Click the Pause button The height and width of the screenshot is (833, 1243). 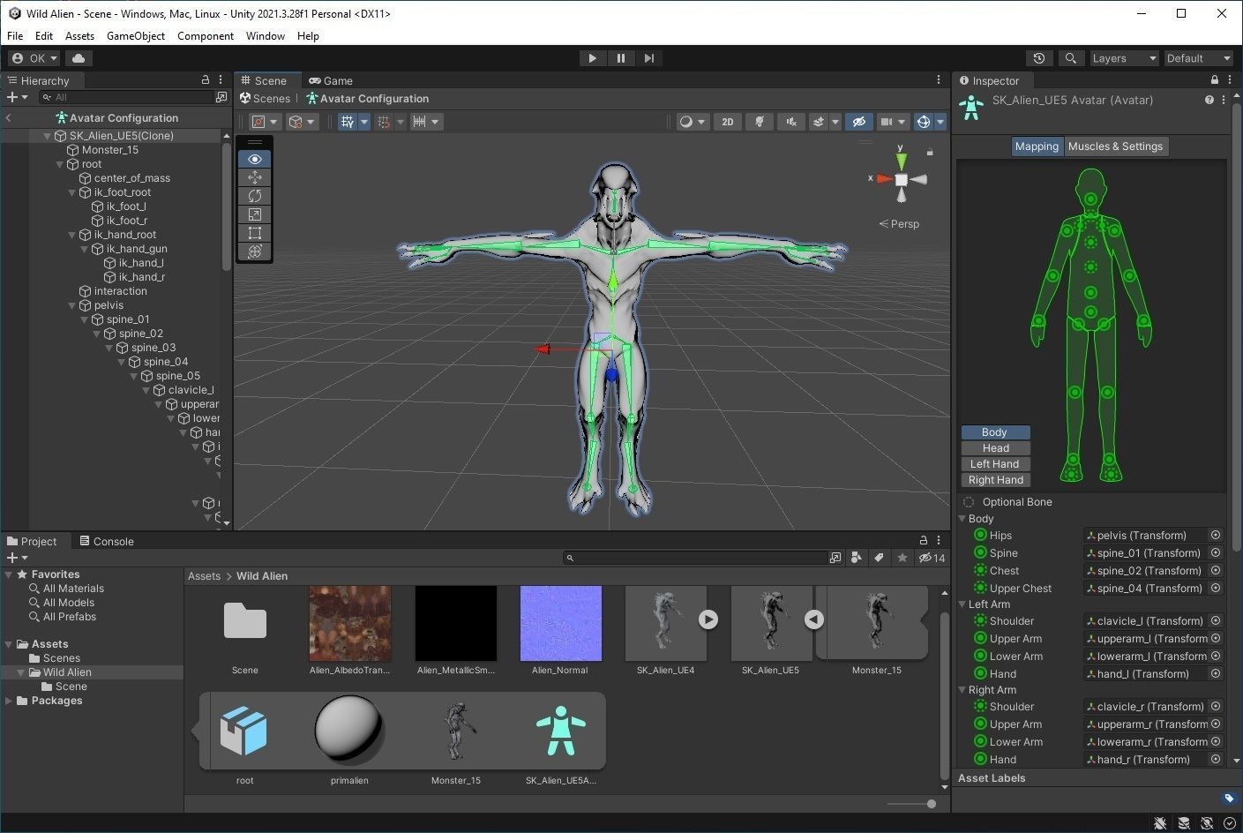pos(621,58)
